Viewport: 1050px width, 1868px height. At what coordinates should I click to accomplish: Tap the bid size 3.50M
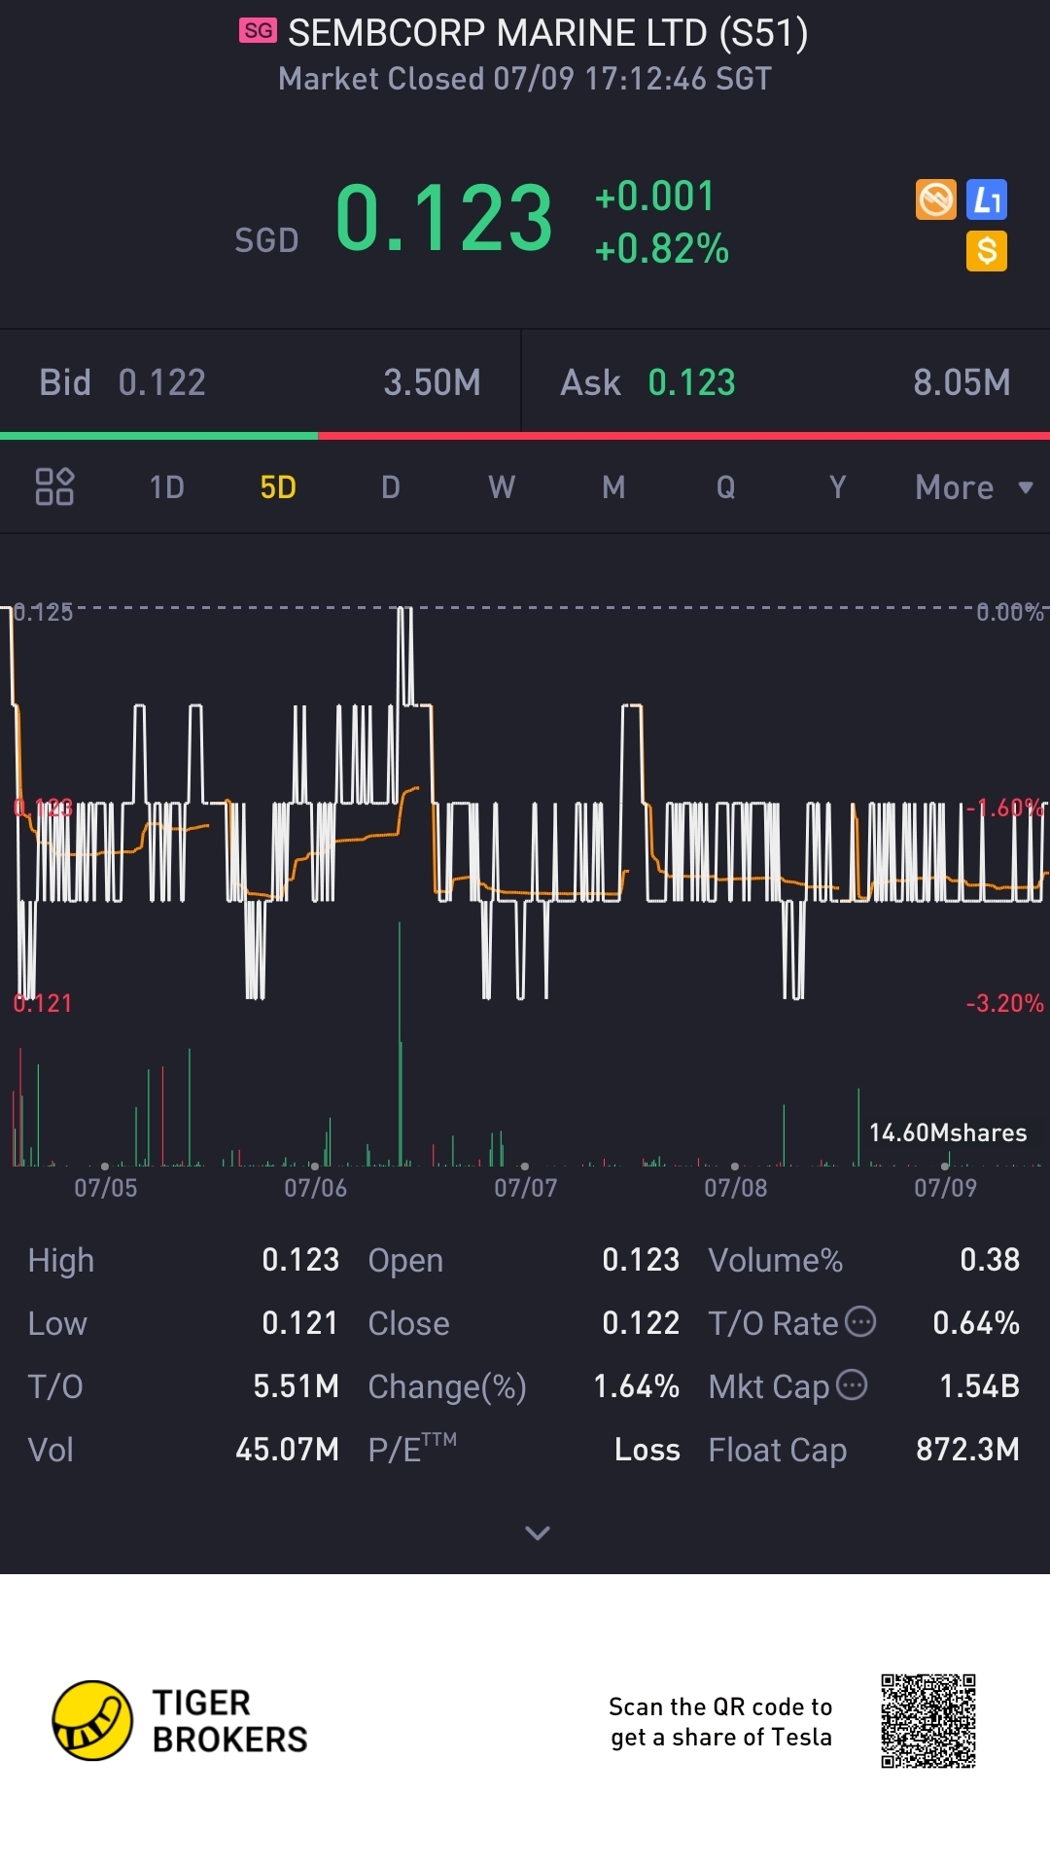point(432,382)
